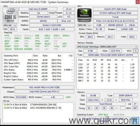Click the total Memory Size 16 GB field
140x126 pixels.
pyautogui.click(x=93, y=95)
